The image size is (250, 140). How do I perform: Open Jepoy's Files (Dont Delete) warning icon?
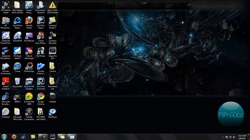[53, 7]
